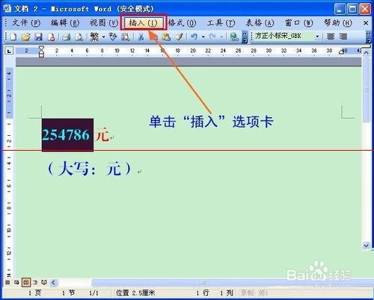Click the tab-stop type selector at ruler corner
The image size is (374, 300).
[x=9, y=51]
